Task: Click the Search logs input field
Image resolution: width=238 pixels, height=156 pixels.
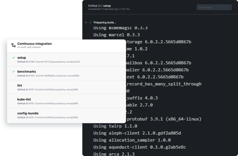Action: [214, 7]
